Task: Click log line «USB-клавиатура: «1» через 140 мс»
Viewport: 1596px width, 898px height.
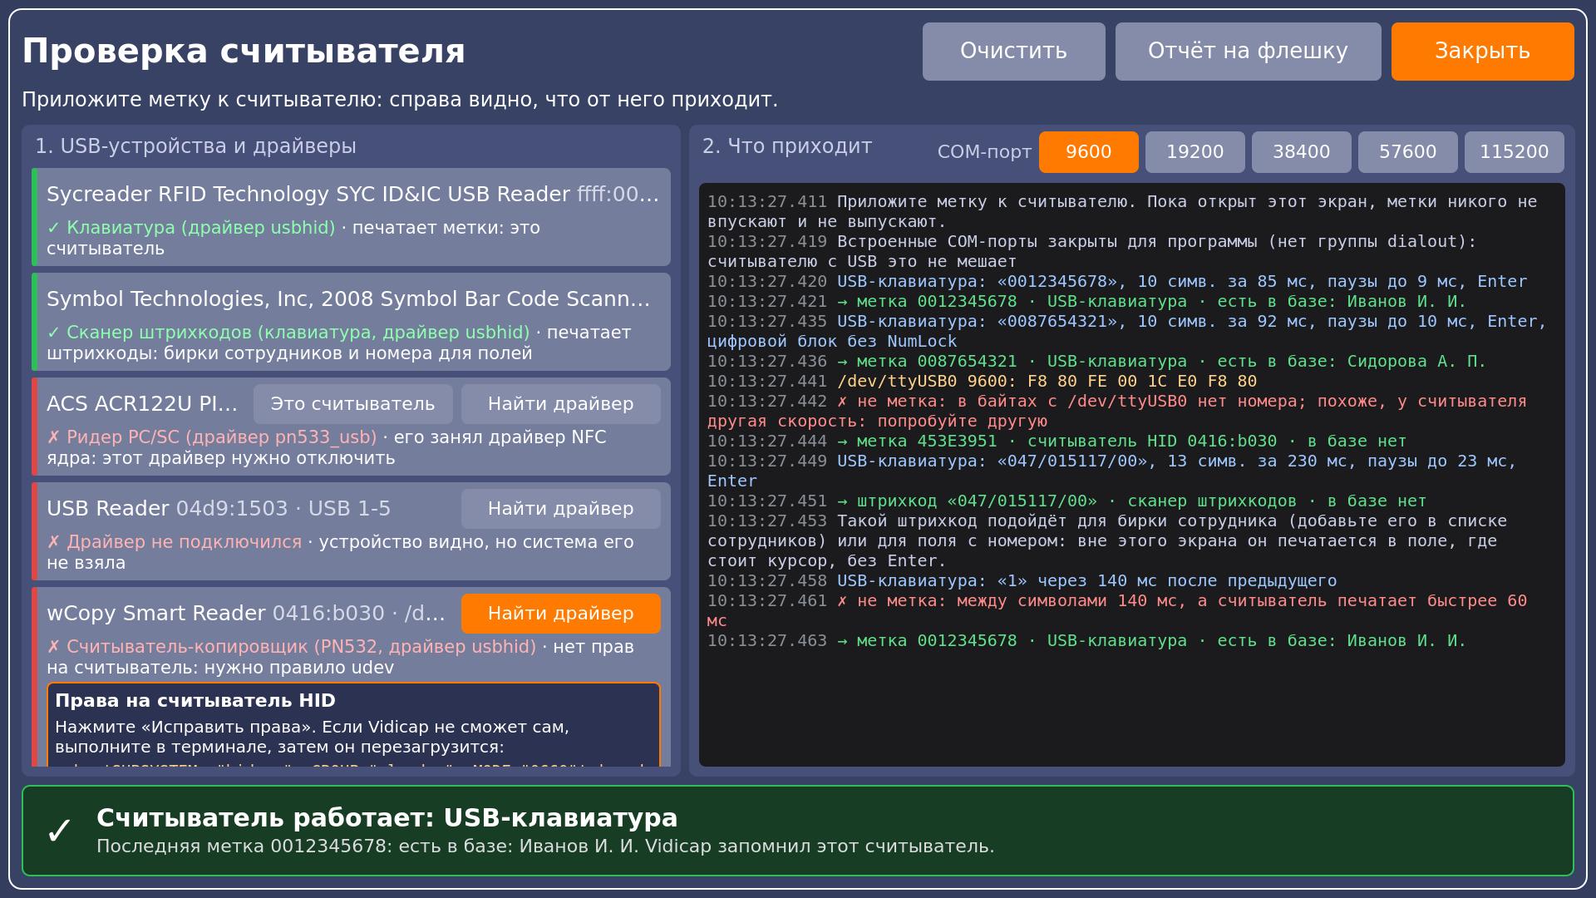Action: click(1022, 581)
